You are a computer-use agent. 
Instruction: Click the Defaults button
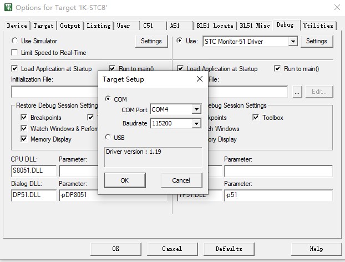coord(229,249)
